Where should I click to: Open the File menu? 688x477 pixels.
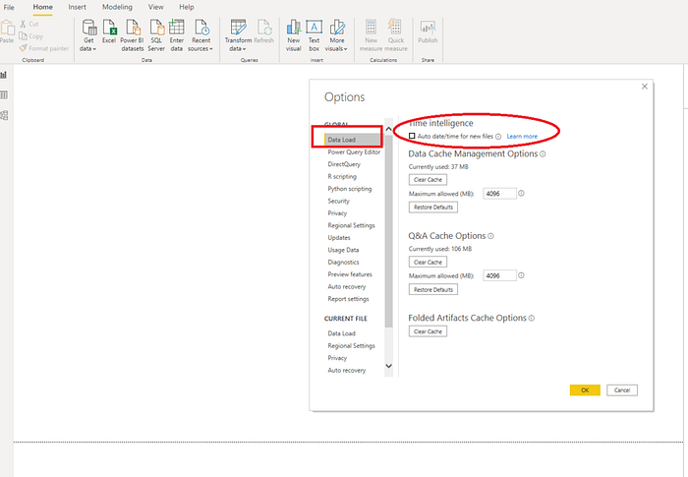pyautogui.click(x=9, y=7)
